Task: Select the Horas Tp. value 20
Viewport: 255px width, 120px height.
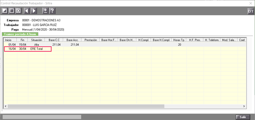Action: 179,45
